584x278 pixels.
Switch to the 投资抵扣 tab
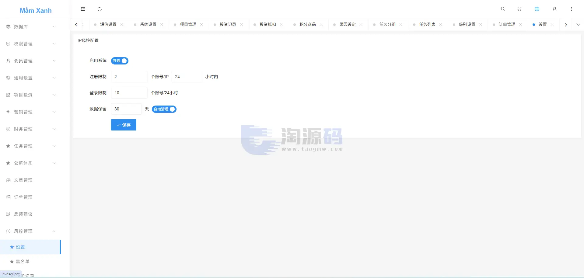click(268, 25)
